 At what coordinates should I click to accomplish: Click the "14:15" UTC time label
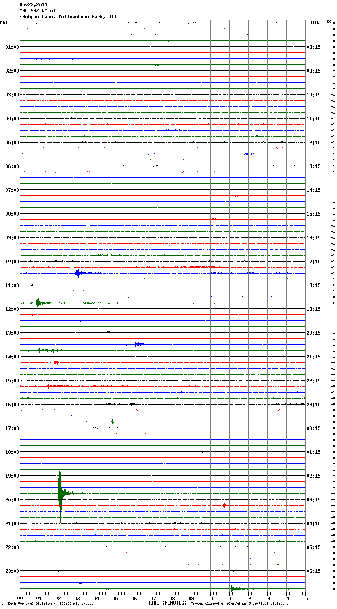[314, 190]
